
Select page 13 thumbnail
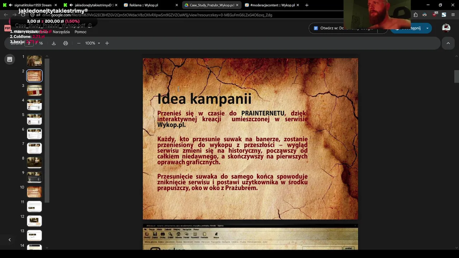coord(34,235)
